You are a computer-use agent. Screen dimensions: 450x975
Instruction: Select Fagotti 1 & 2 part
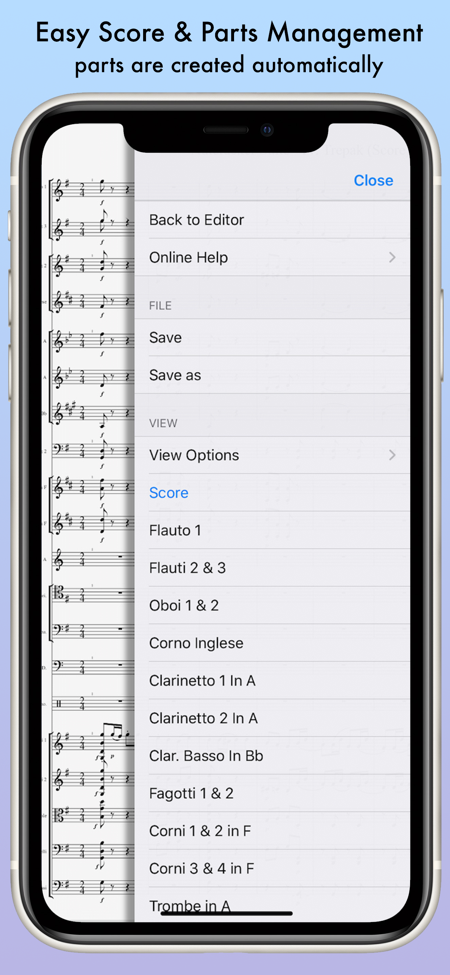(x=272, y=793)
